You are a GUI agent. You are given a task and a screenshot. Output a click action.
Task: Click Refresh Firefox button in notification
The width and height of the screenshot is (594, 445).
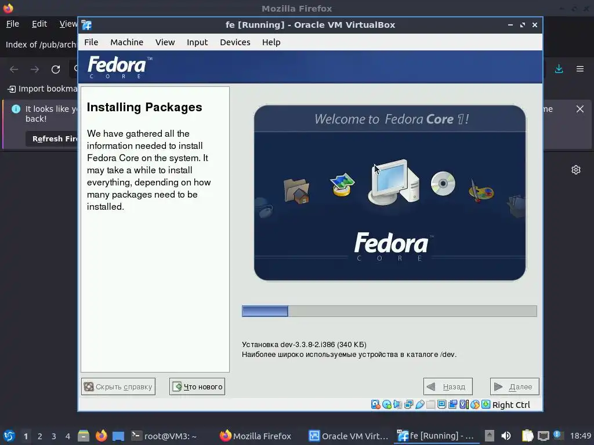tap(52, 139)
